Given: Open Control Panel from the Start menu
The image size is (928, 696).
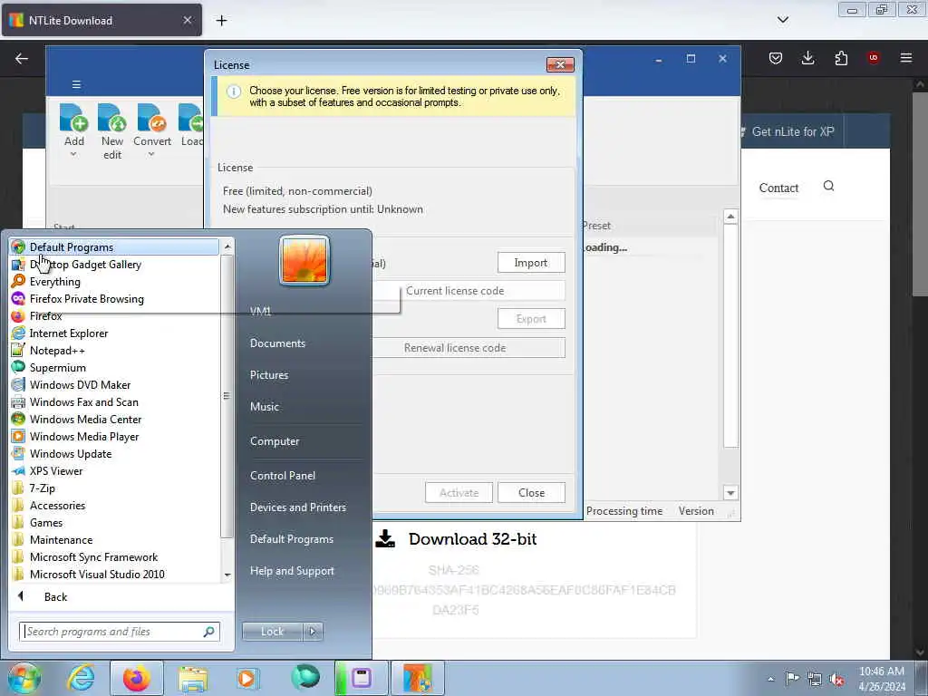Looking at the screenshot, I should [283, 475].
